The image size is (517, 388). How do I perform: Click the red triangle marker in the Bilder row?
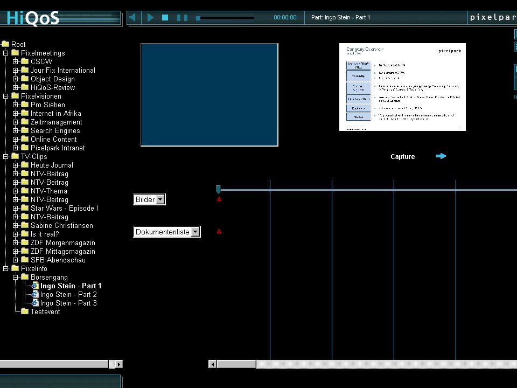219,199
